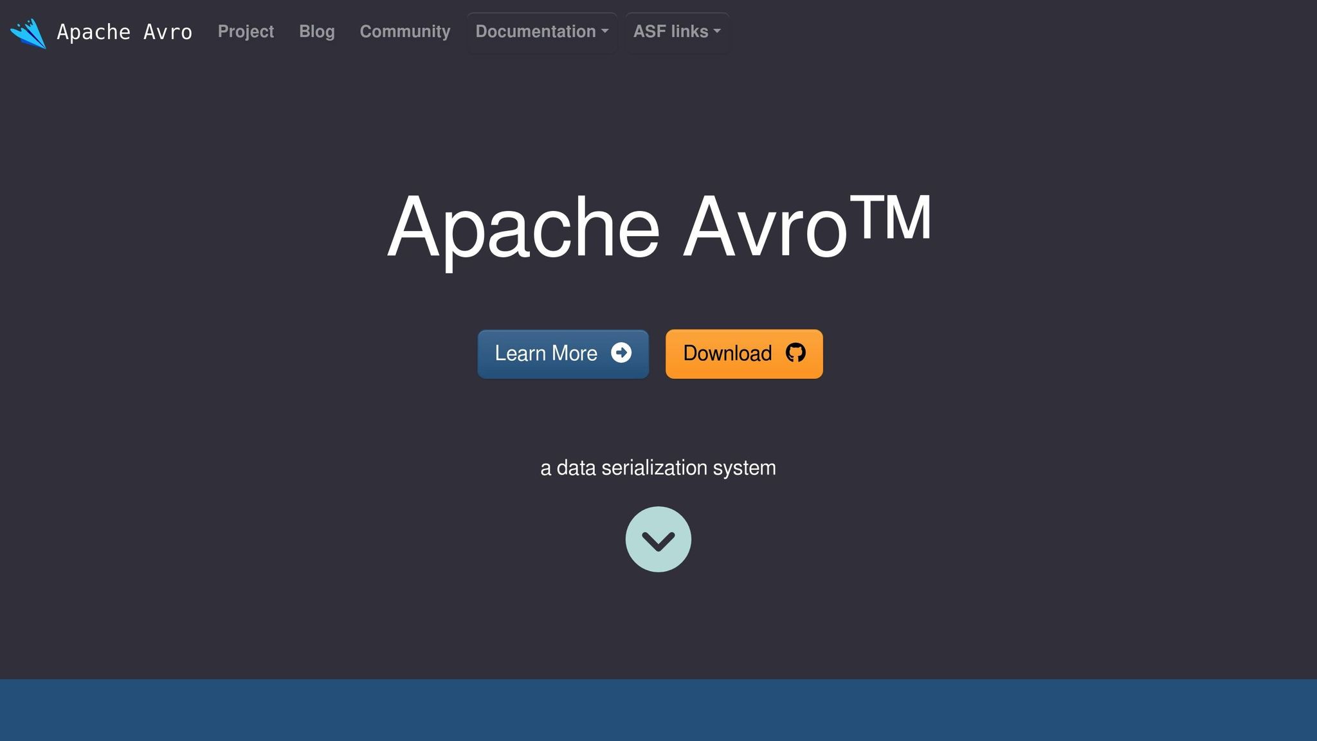Open the Community page
Image resolution: width=1317 pixels, height=741 pixels.
pyautogui.click(x=404, y=32)
